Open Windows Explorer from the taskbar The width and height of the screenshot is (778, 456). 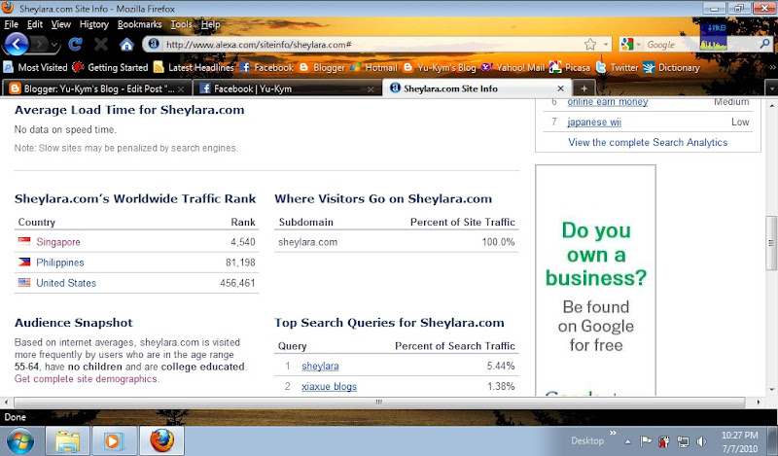[67, 440]
